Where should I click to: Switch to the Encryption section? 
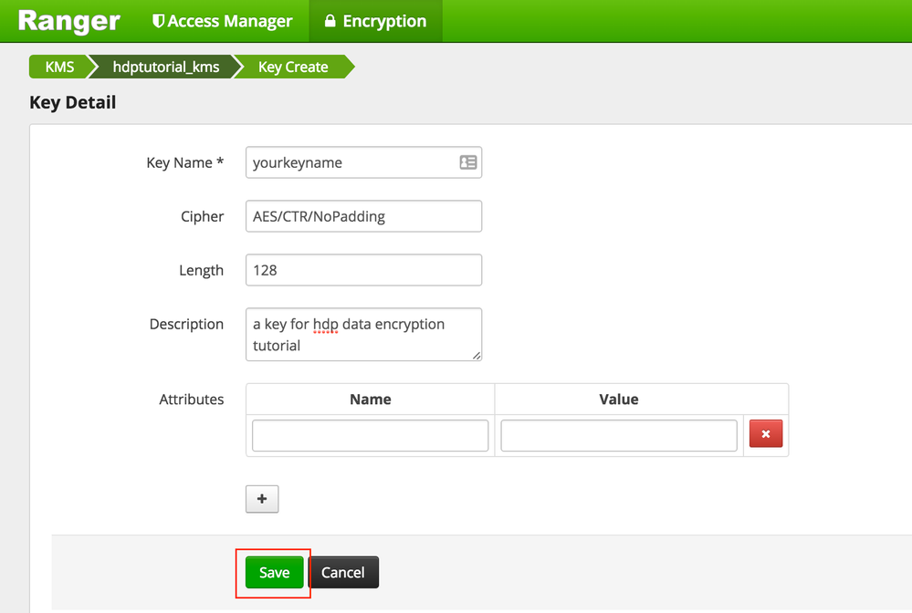pos(376,20)
